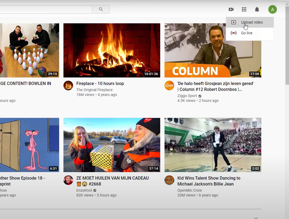Image resolution: width=289 pixels, height=219 pixels.
Task: Click the 6:31 duration badge
Action: (53, 169)
